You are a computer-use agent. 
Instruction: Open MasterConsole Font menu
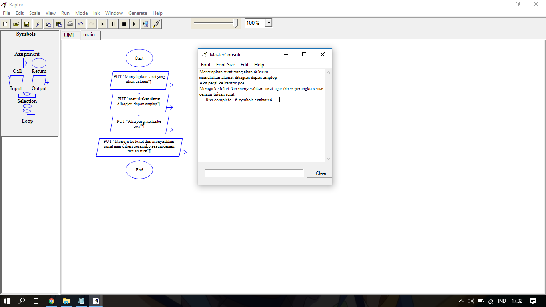click(x=206, y=65)
